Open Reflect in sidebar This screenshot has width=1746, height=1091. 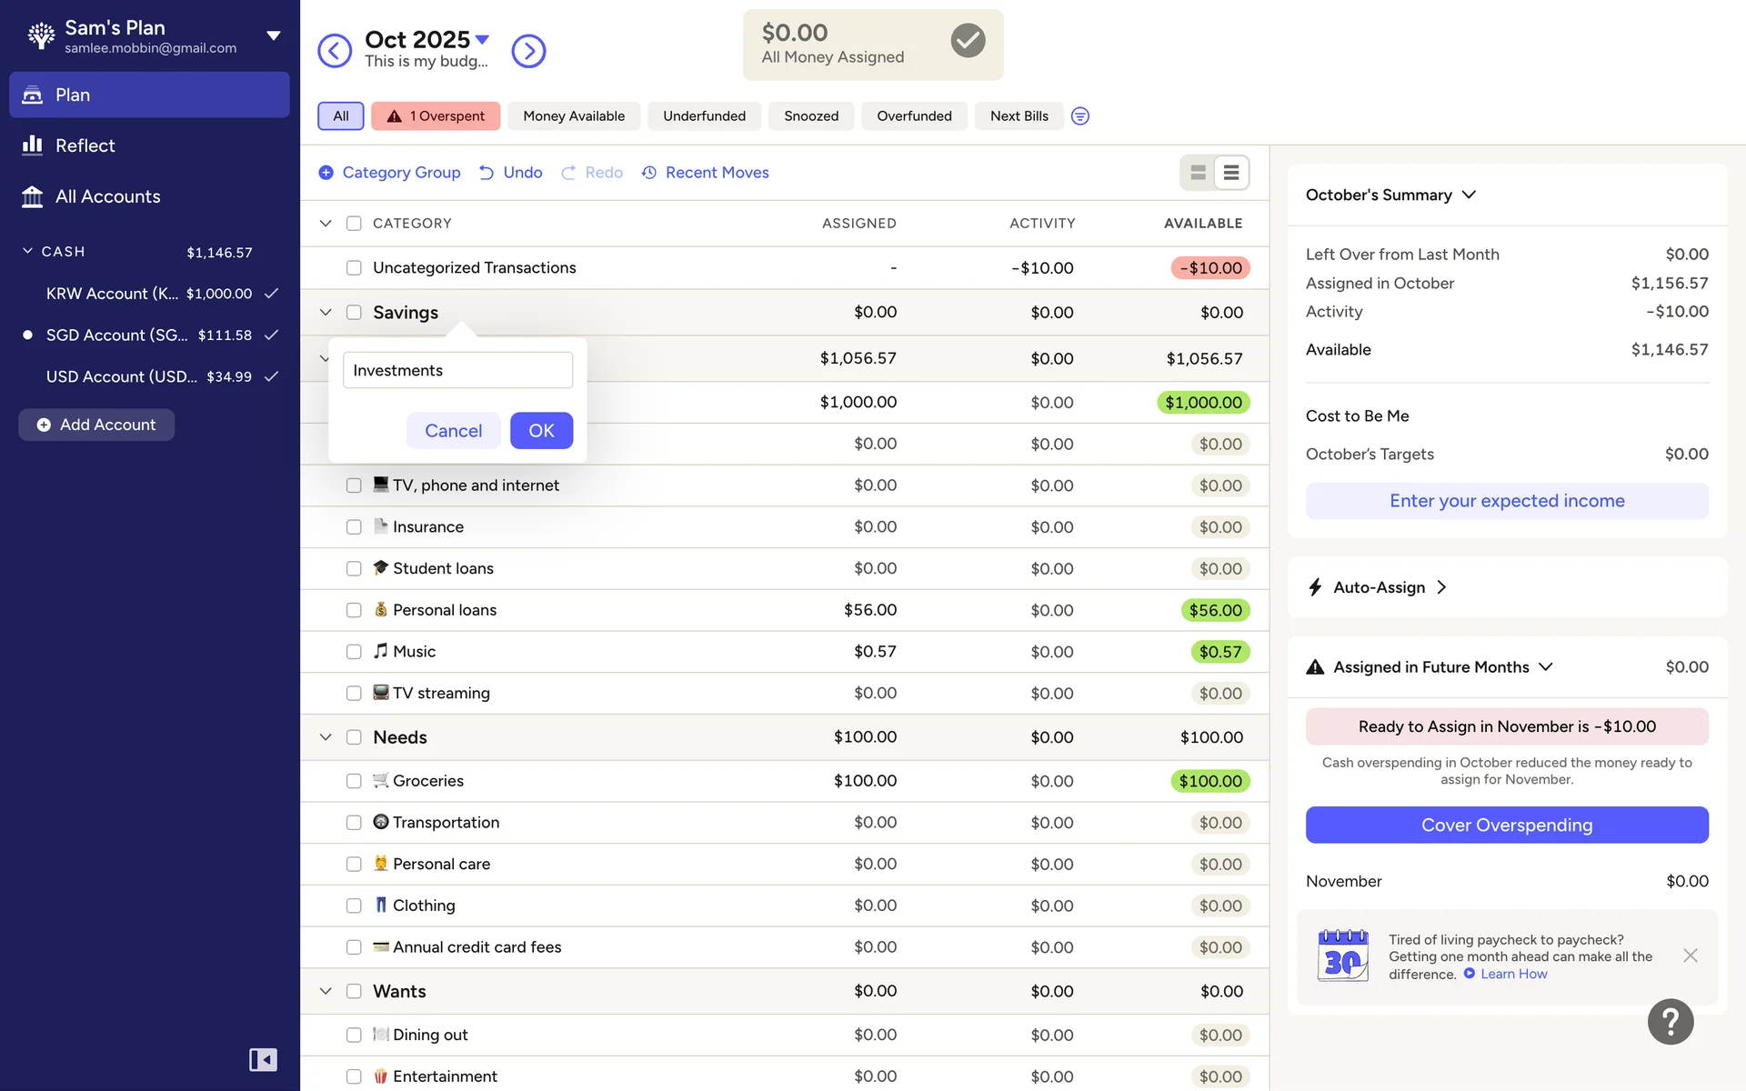85,145
